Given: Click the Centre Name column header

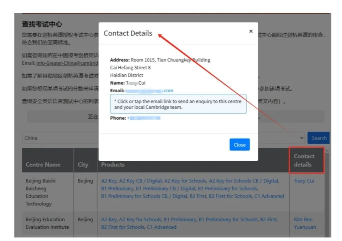Looking at the screenshot, I should (x=43, y=165).
